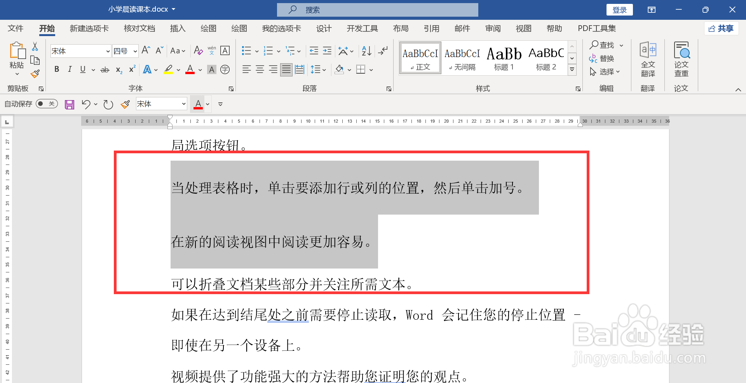
Task: Customize quick access toolbar dropdown
Action: pyautogui.click(x=220, y=104)
